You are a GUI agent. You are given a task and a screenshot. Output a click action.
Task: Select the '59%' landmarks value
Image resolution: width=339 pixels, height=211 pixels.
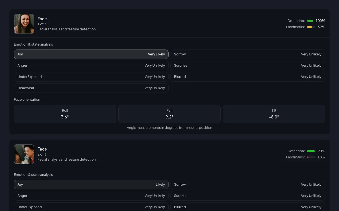(321, 27)
